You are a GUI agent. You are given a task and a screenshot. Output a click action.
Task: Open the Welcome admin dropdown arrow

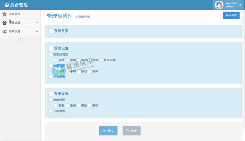240,5
